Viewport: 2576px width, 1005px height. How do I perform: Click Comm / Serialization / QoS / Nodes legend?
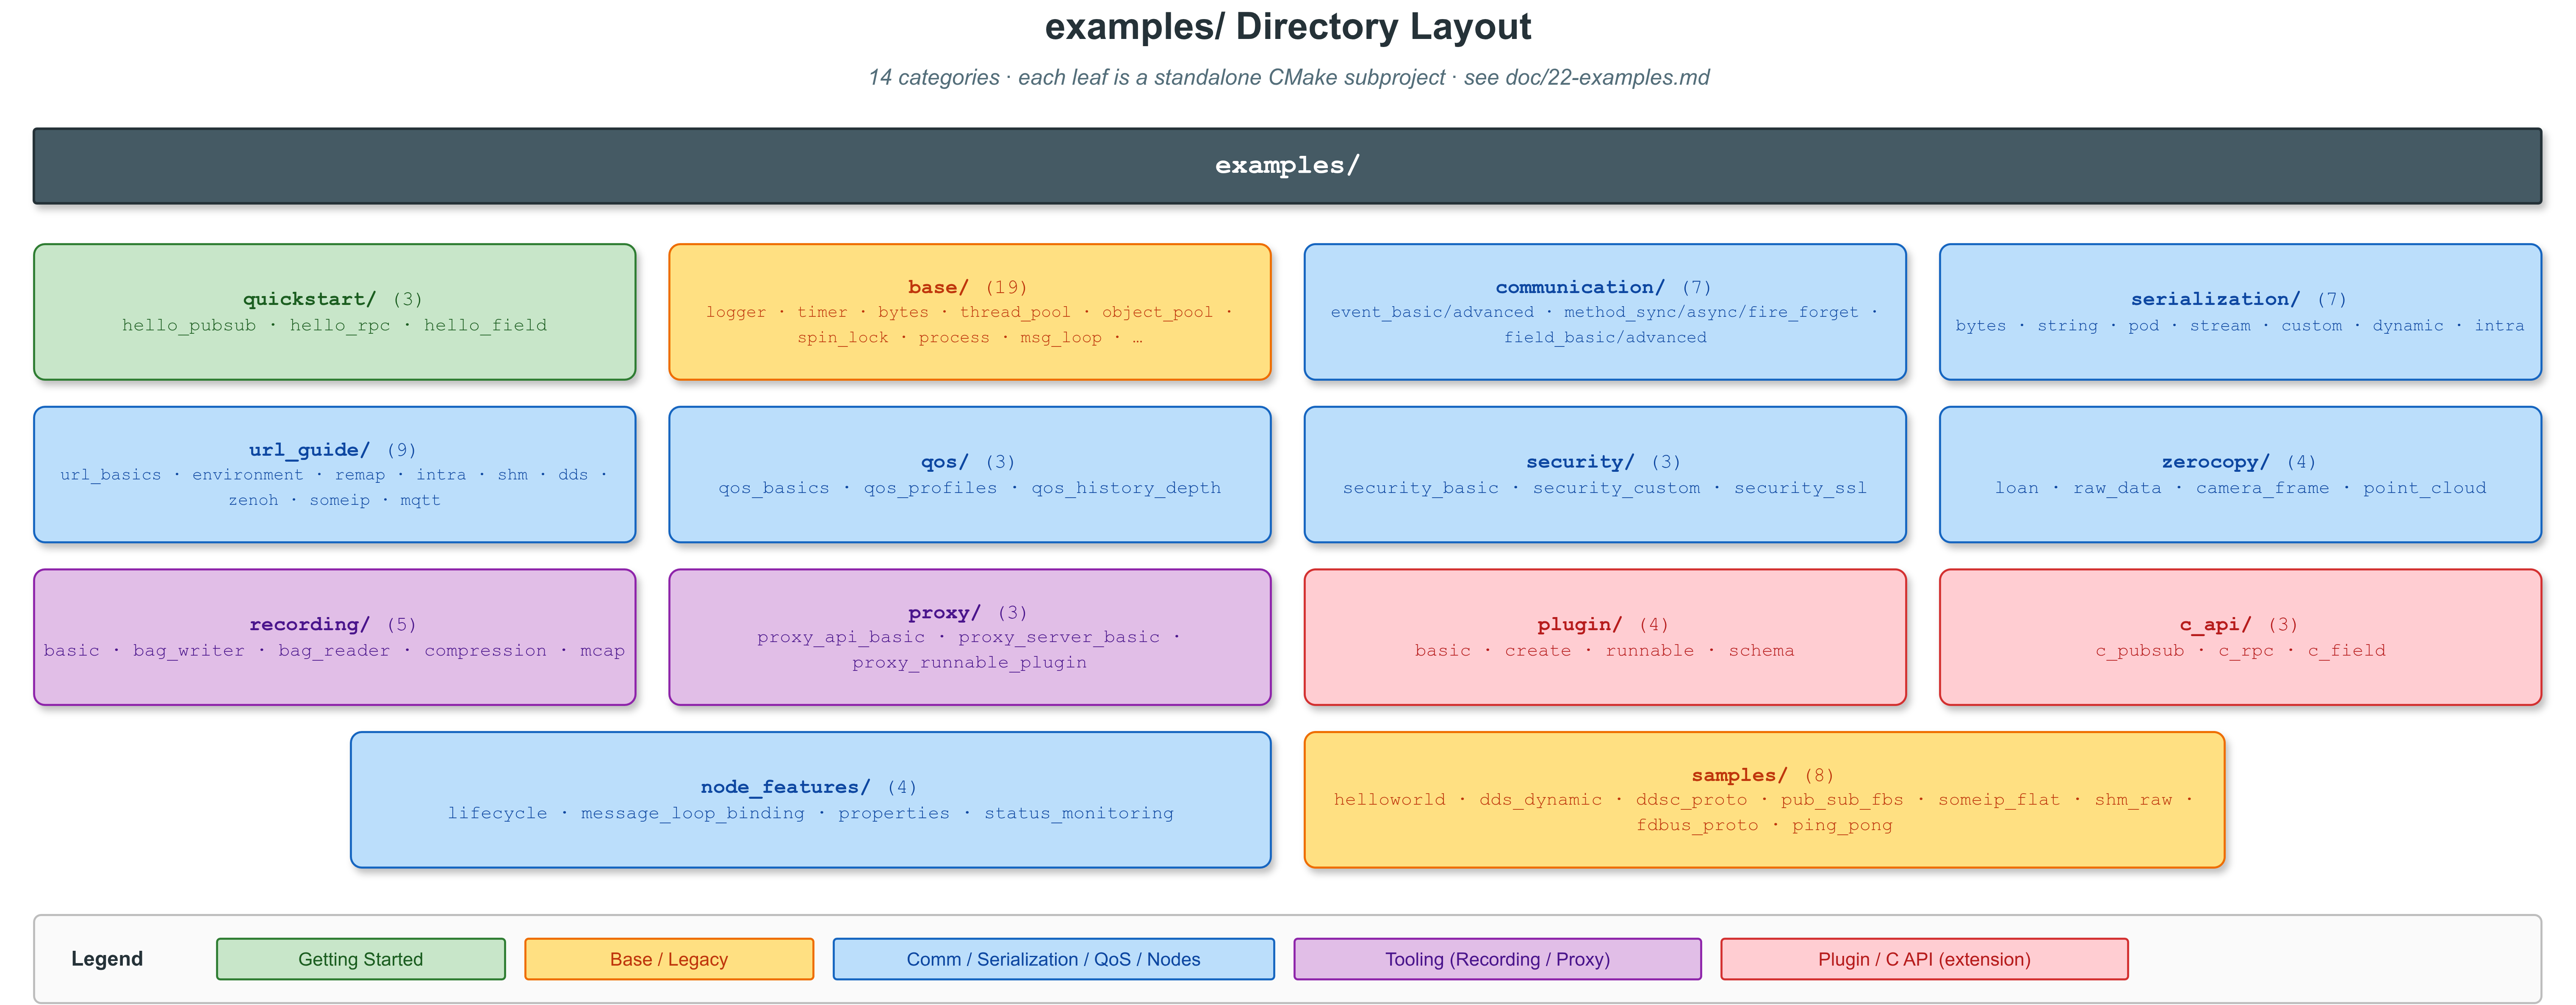coord(1054,959)
